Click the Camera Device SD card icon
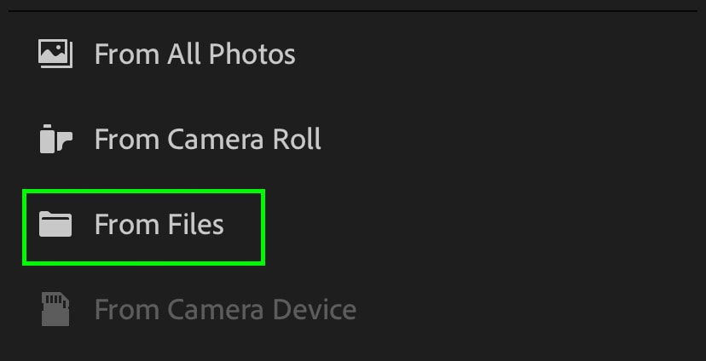The height and width of the screenshot is (361, 706). tap(55, 309)
